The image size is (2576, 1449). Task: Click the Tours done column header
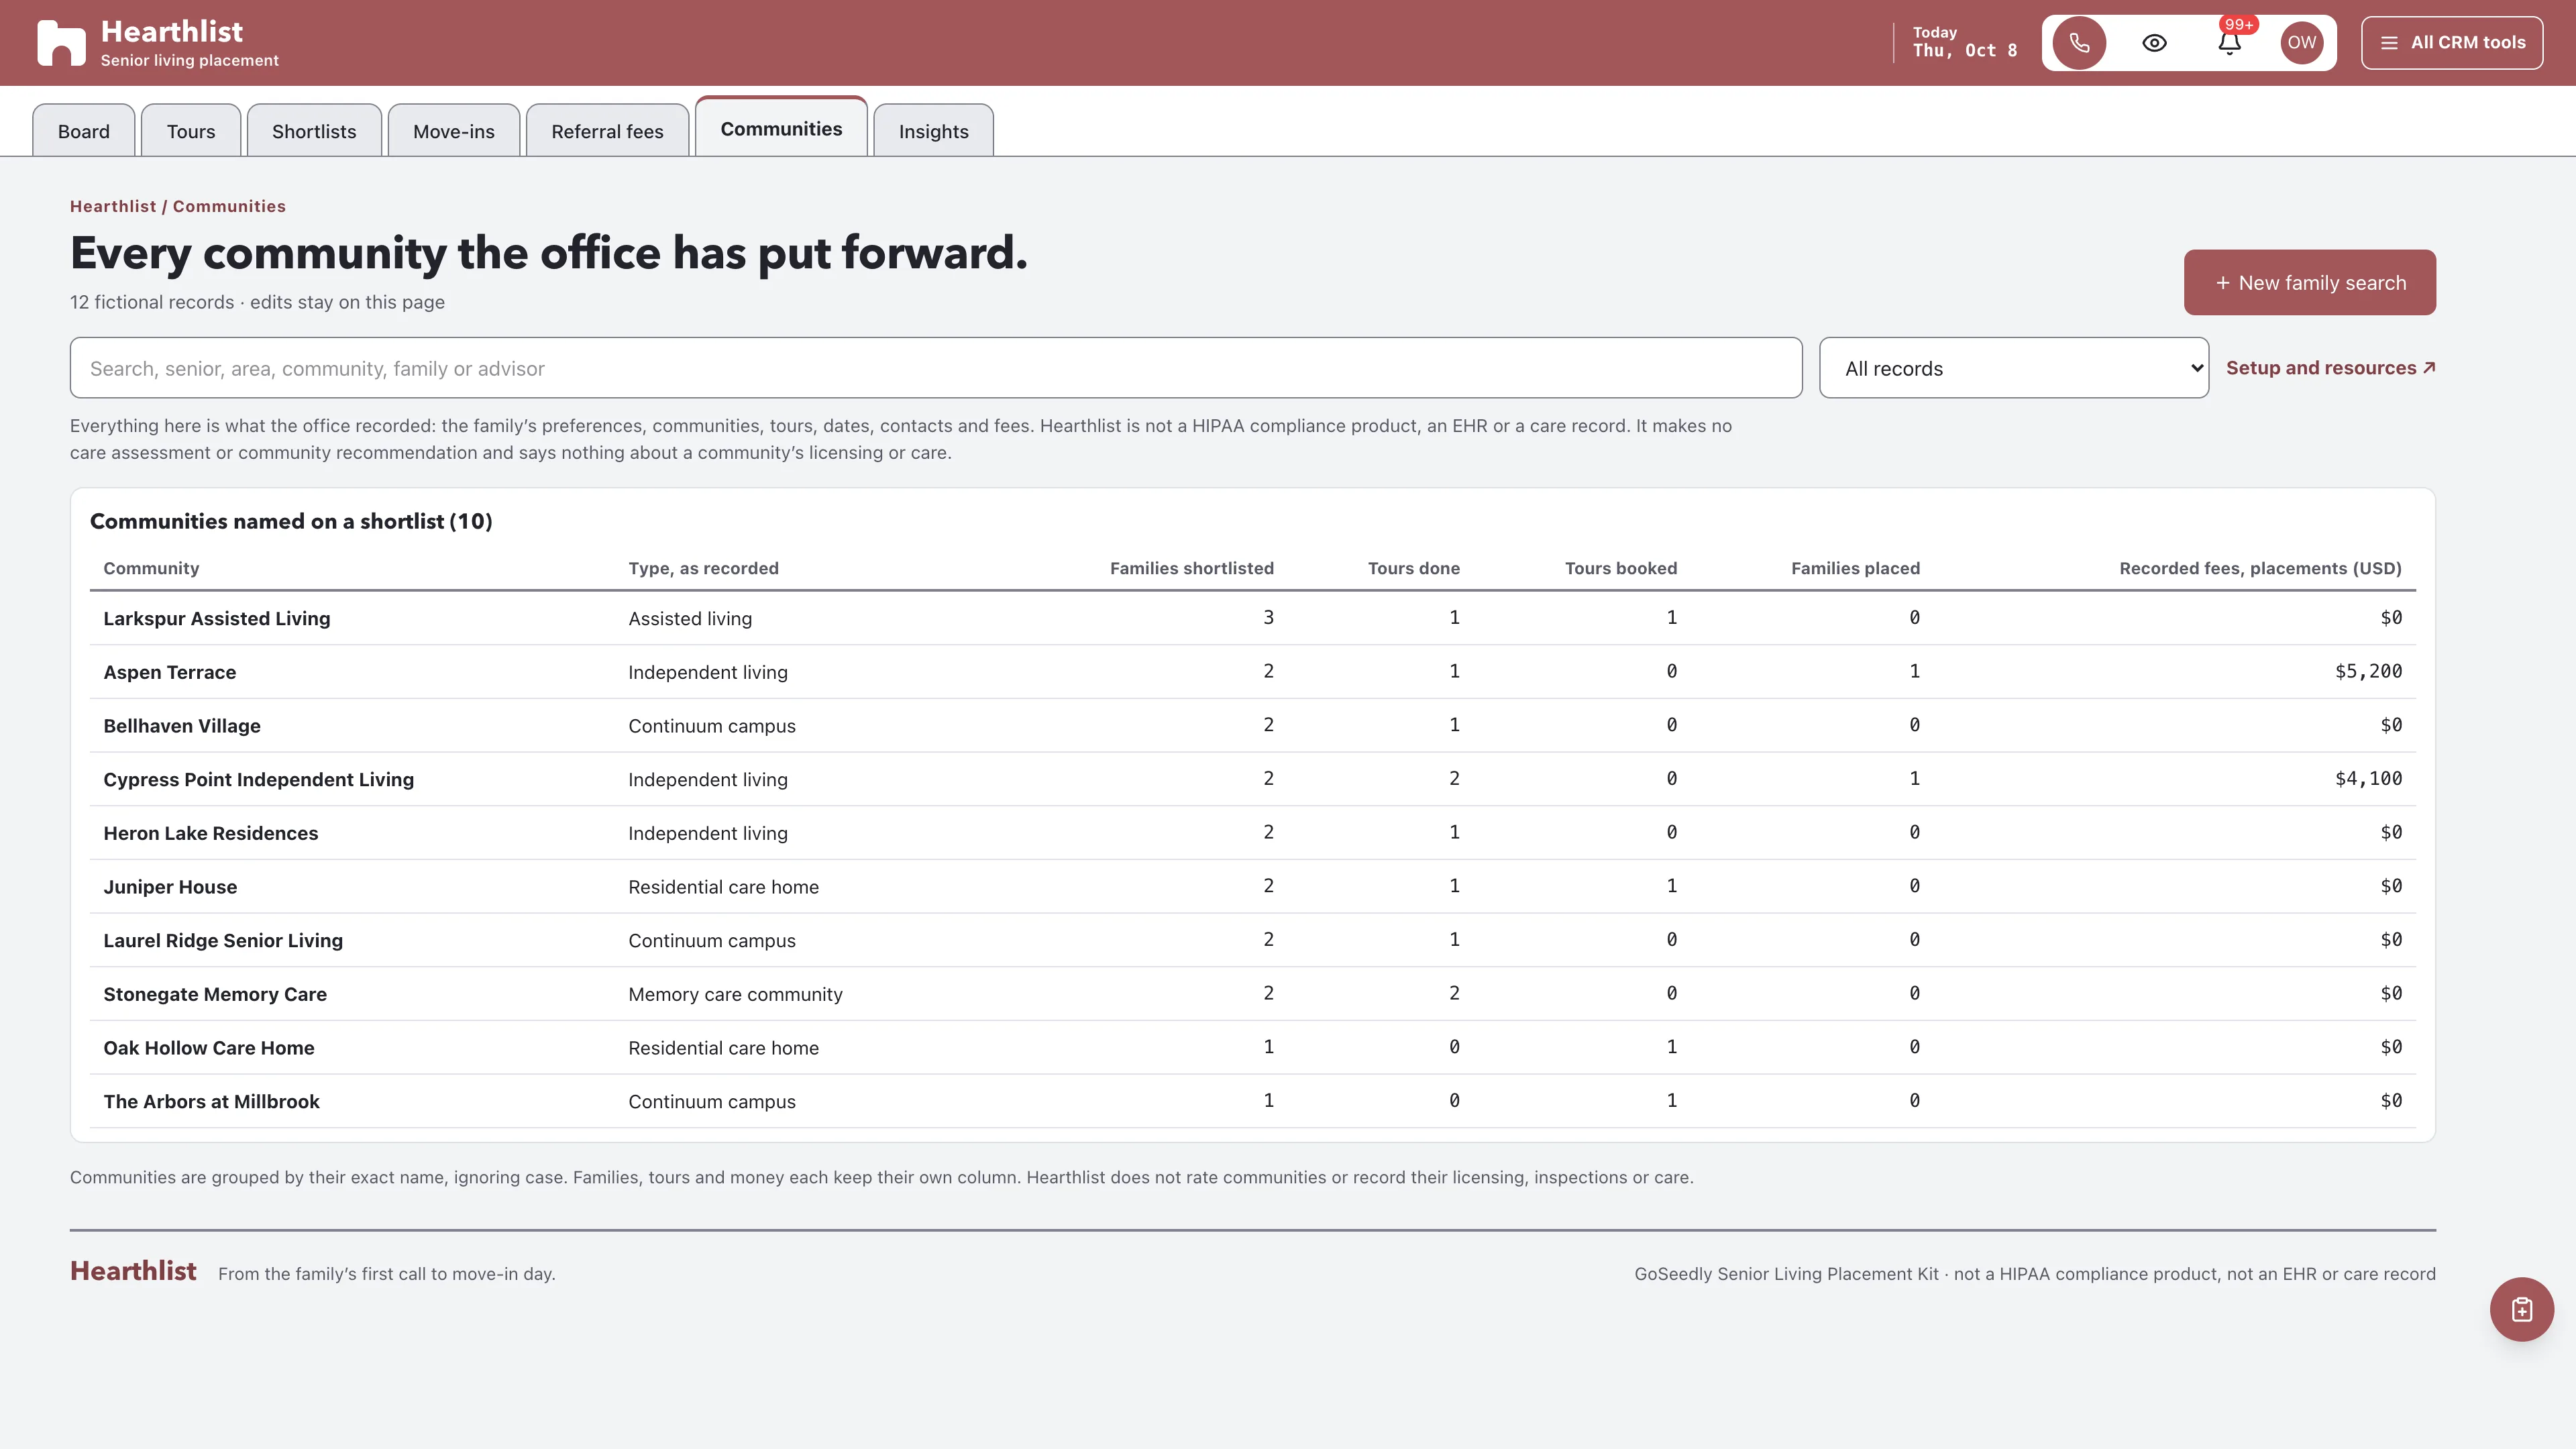pyautogui.click(x=1413, y=568)
